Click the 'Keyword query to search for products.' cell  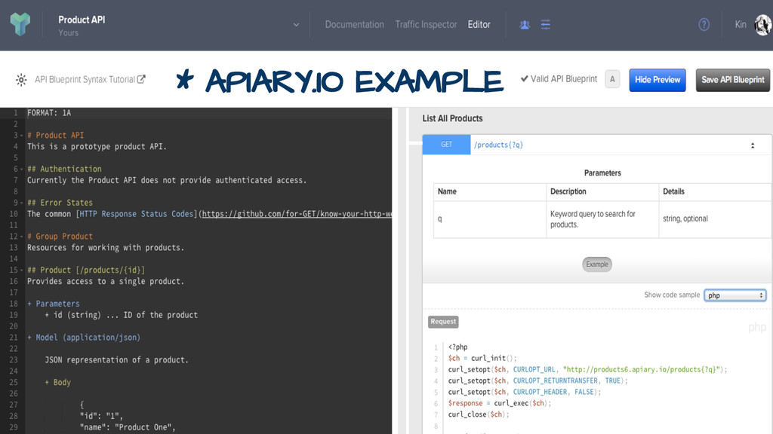point(602,219)
